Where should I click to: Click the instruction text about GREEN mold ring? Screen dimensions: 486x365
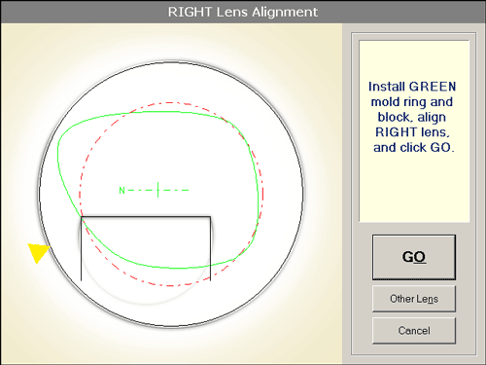coord(413,117)
